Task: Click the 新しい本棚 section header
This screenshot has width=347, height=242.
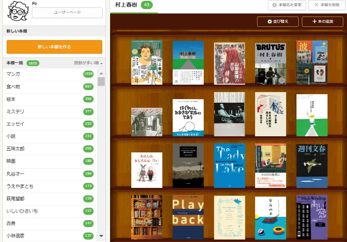Action: pos(54,31)
